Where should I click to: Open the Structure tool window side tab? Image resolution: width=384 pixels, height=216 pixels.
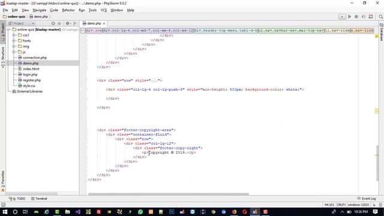2,57
